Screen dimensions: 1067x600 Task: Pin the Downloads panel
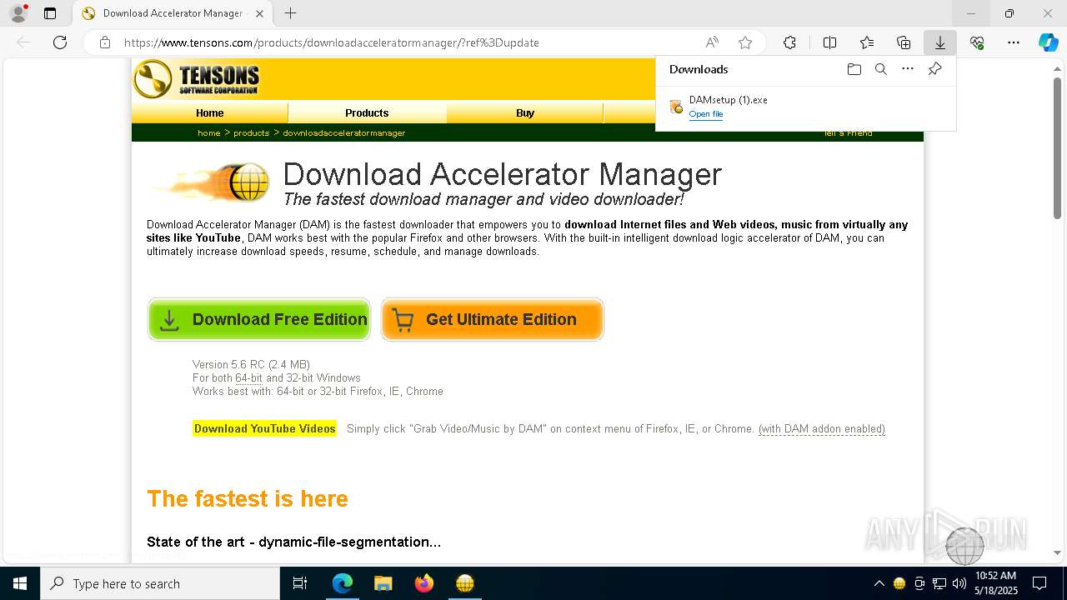point(934,69)
